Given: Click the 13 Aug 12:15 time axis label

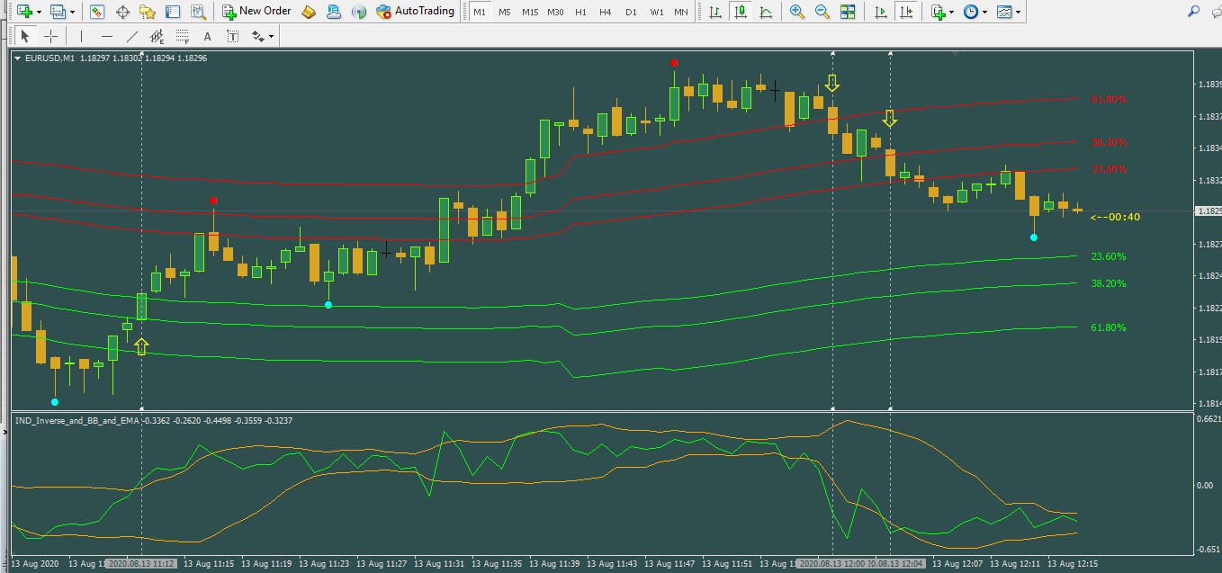Looking at the screenshot, I should (x=1072, y=564).
